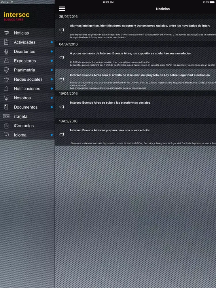Click date header 04/07/2016
The image size is (216, 288).
pos(68,44)
